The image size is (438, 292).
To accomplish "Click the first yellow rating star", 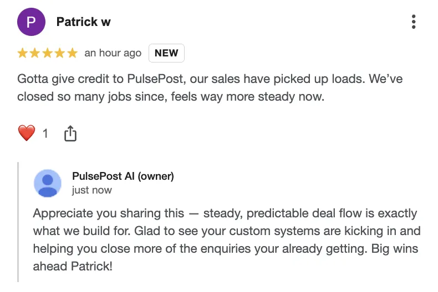I will click(x=23, y=54).
